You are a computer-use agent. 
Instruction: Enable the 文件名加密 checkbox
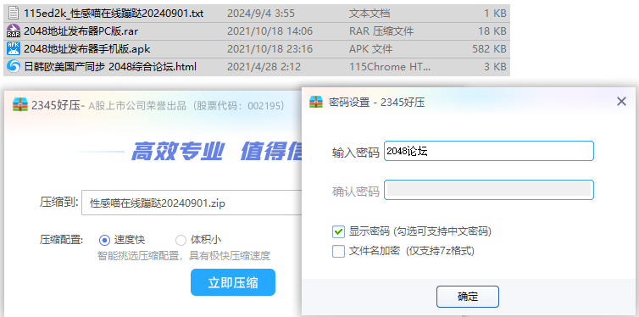(x=338, y=251)
